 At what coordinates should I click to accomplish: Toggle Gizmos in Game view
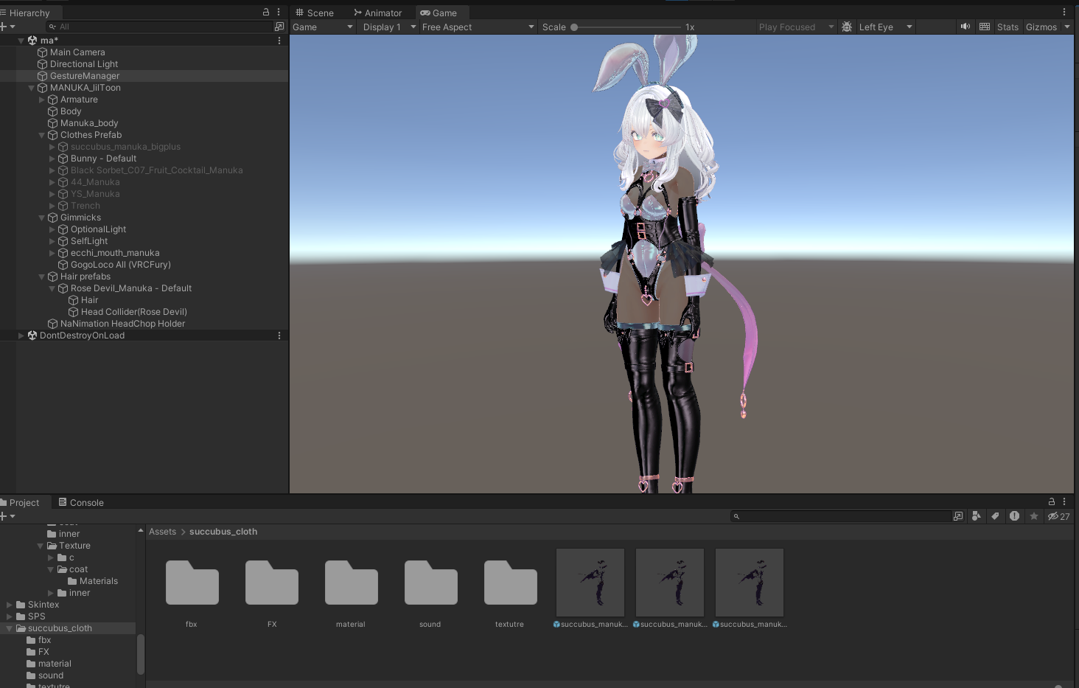click(x=1041, y=27)
